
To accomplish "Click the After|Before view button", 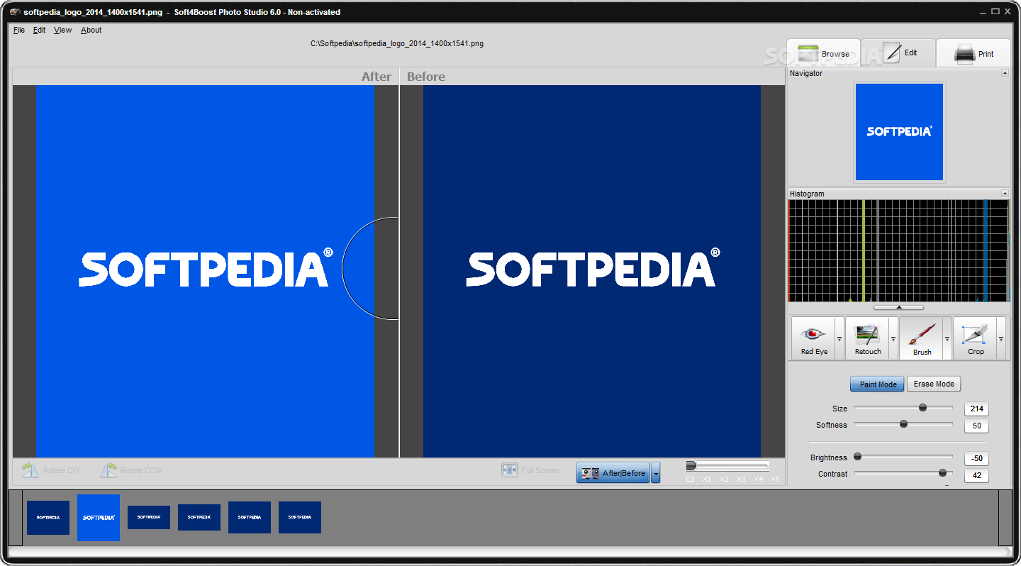I will click(x=613, y=473).
